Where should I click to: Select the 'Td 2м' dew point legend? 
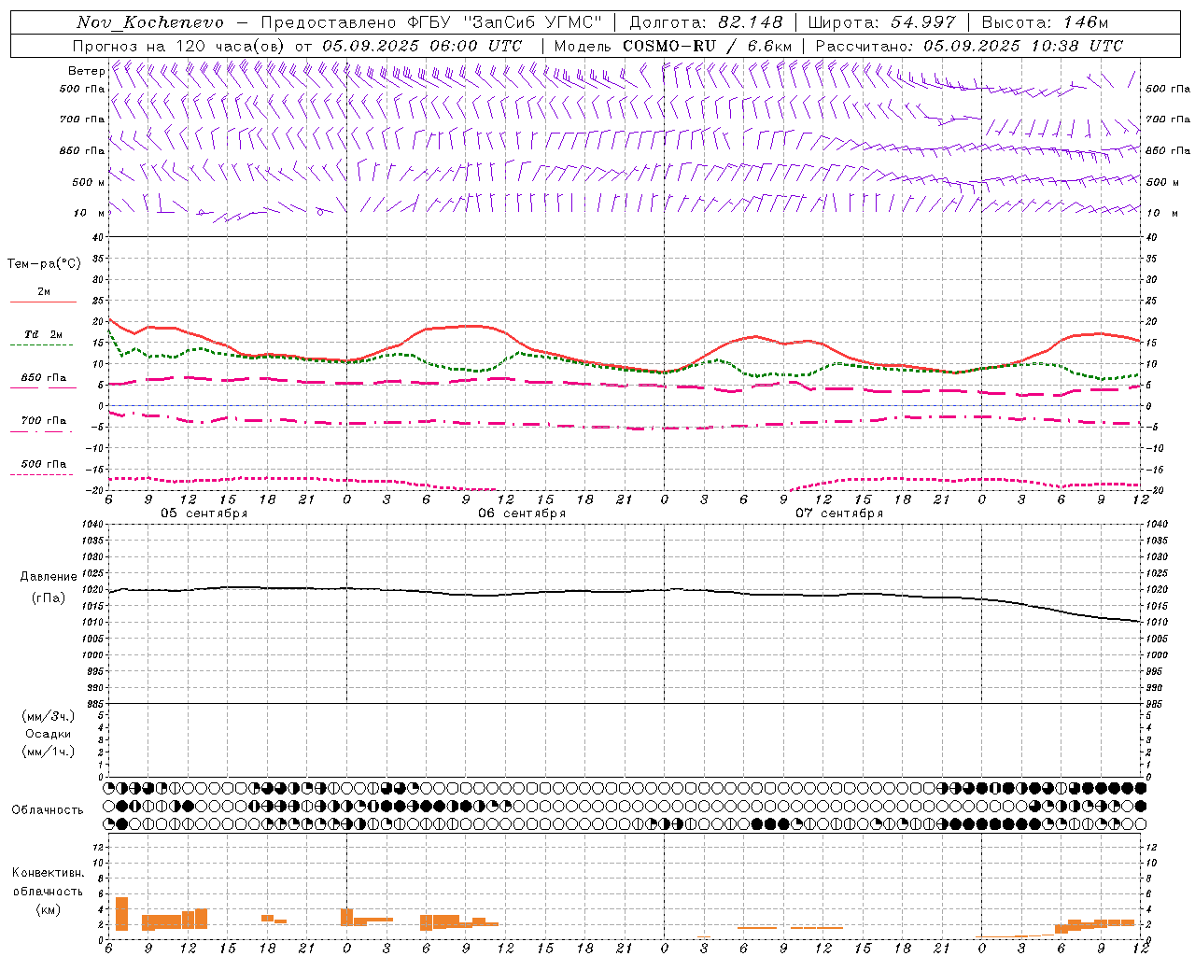(43, 334)
